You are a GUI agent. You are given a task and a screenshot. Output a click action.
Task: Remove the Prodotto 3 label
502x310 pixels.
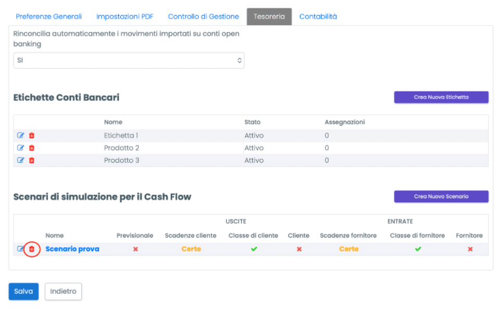click(x=32, y=160)
